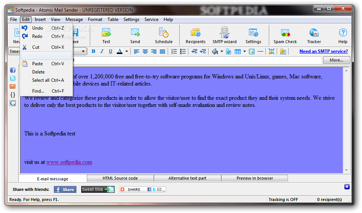Open the font color dropdown arrow
Viewport: 362px width, 213px height.
(127, 51)
